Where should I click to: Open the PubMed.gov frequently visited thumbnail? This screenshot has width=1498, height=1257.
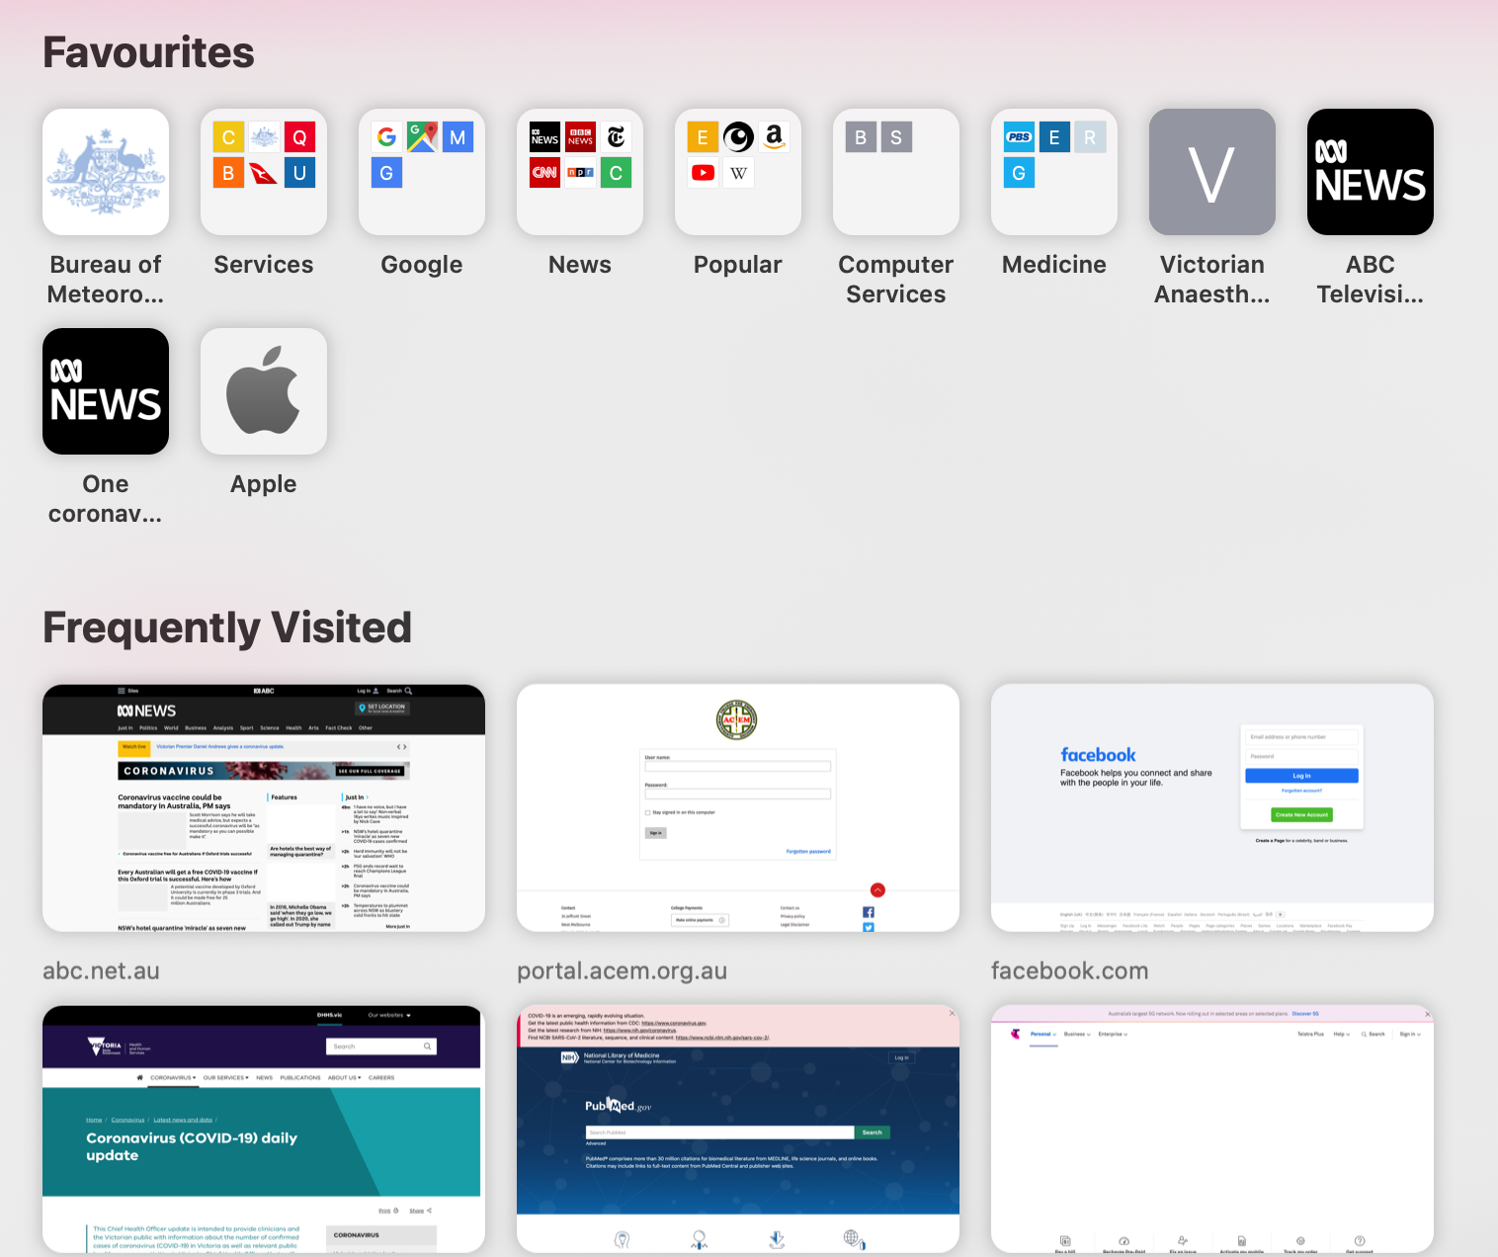738,1130
